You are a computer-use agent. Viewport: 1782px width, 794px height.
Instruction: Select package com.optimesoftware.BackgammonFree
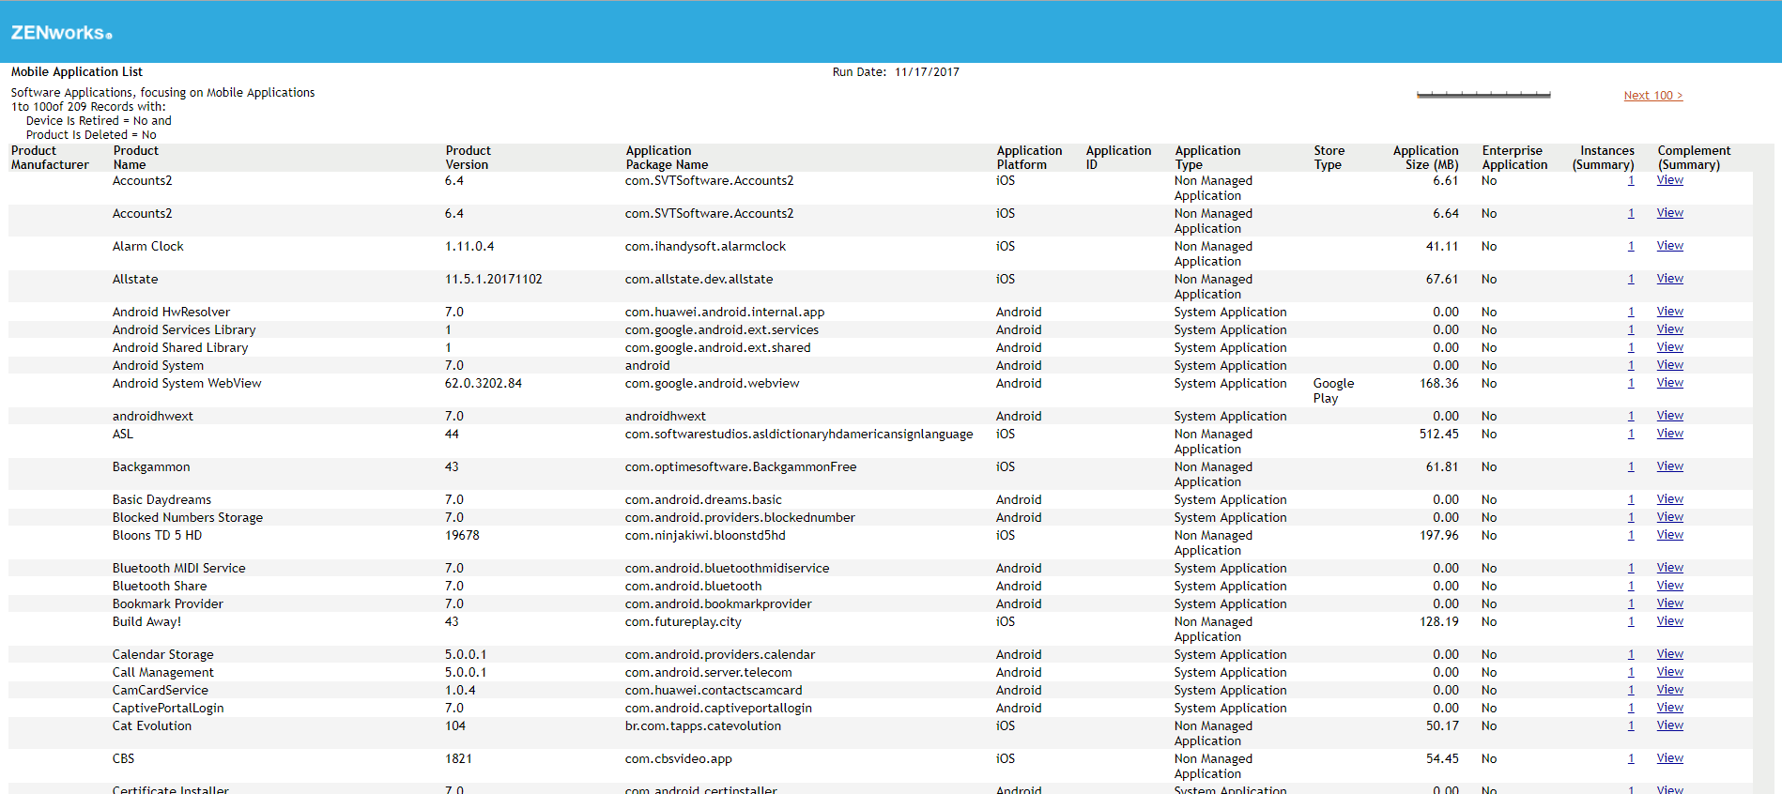point(741,467)
